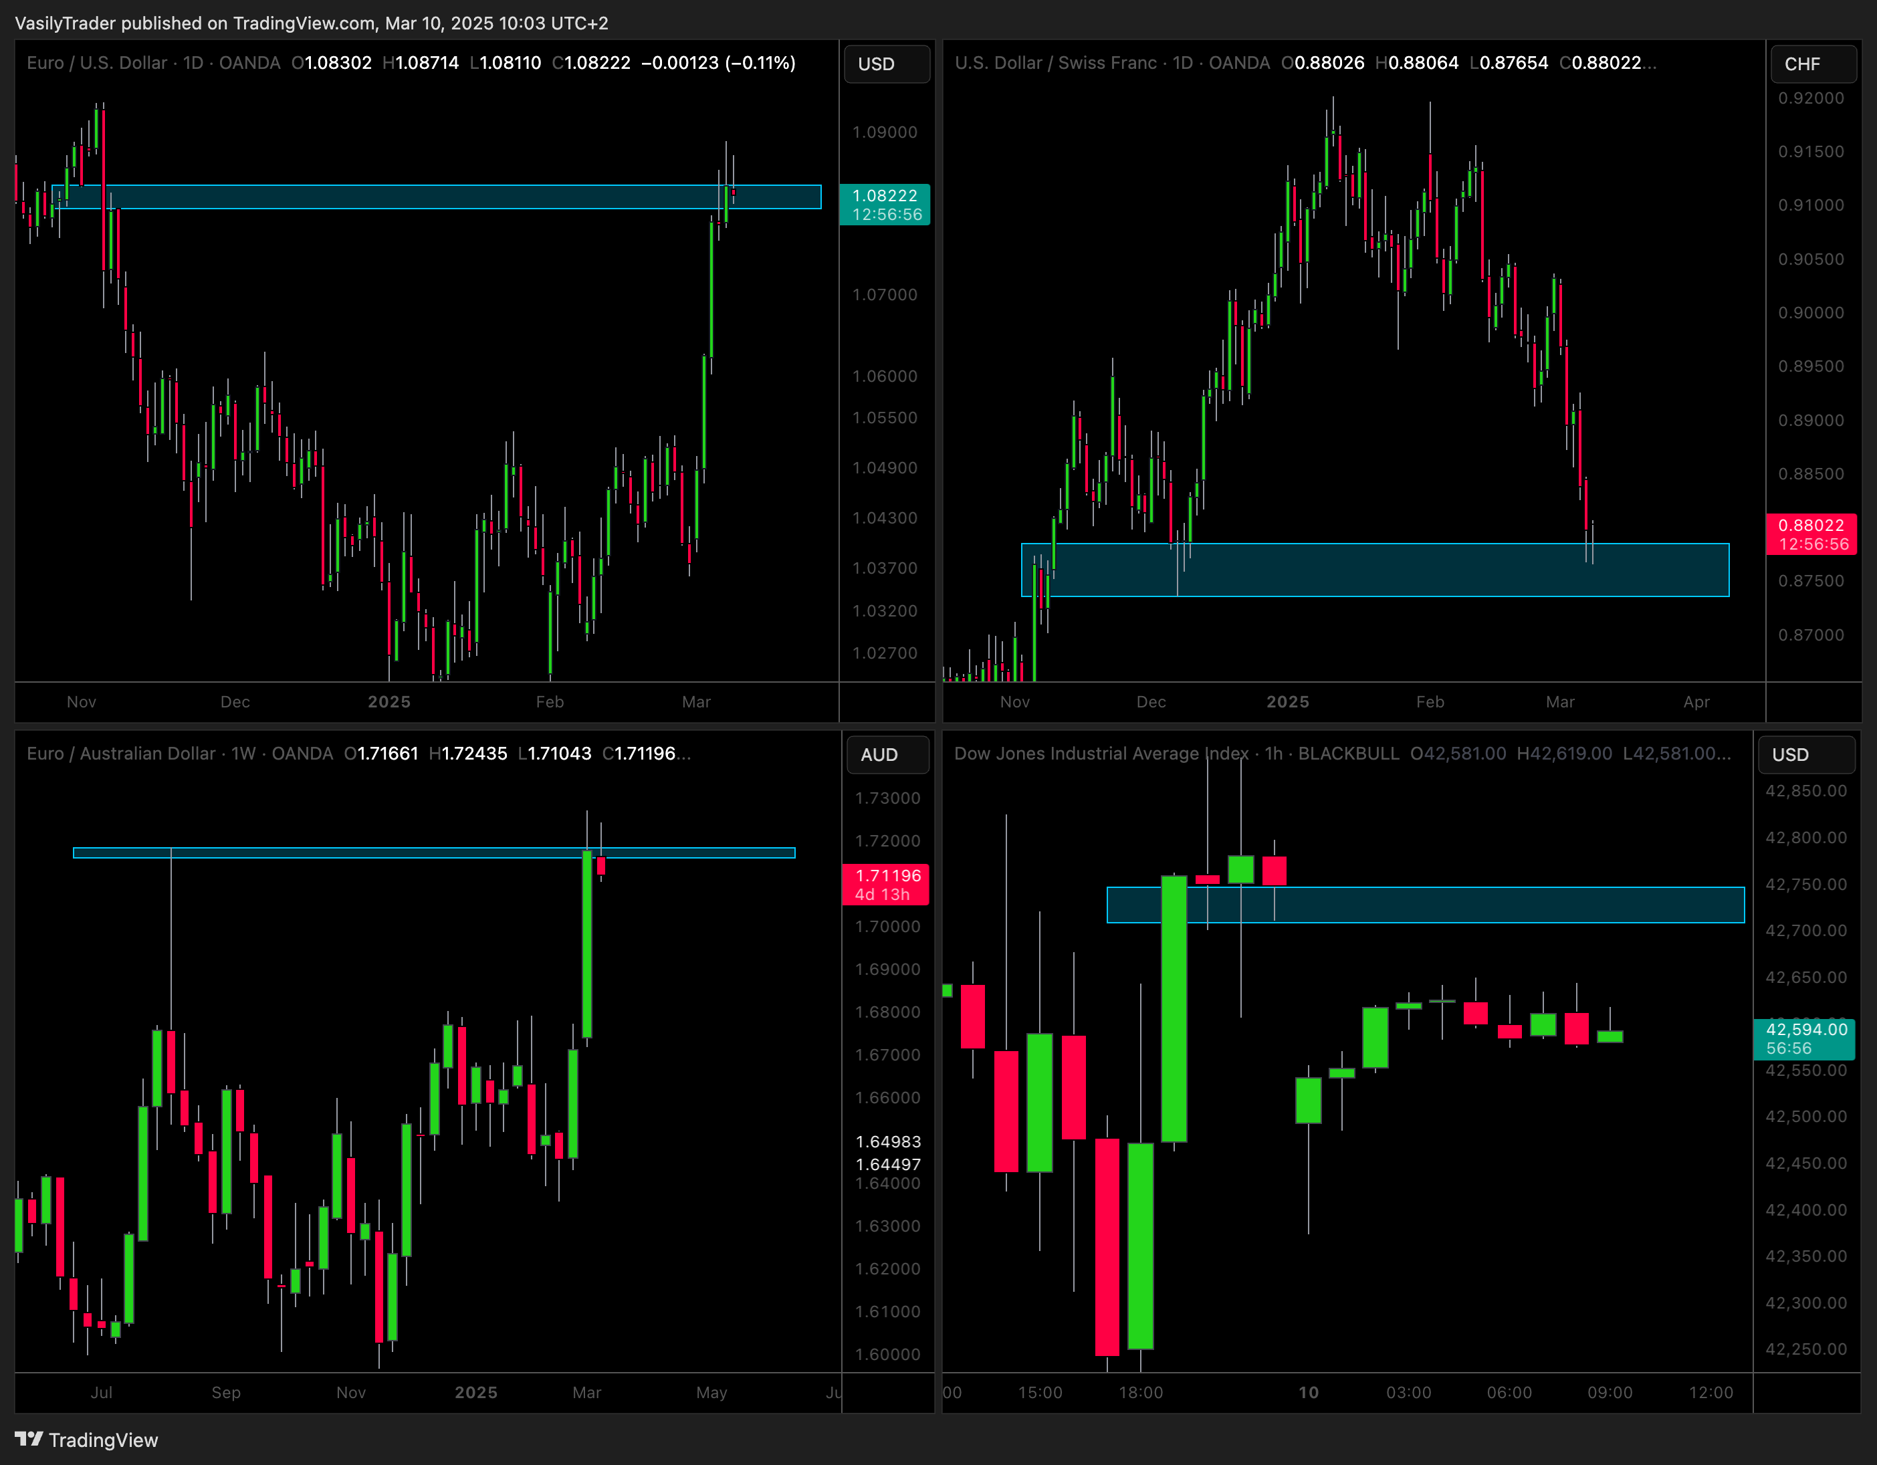Click the 'Sep' label on EUR/AUD time axis
The image size is (1877, 1465).
point(226,1392)
